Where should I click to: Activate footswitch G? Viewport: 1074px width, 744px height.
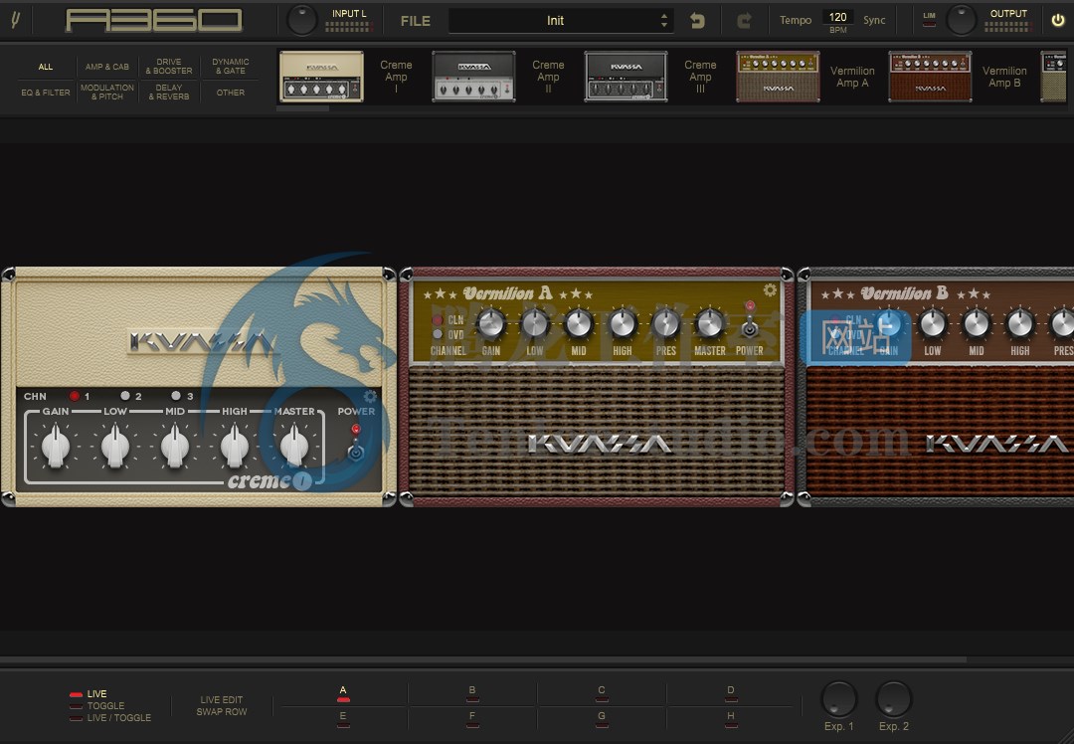point(602,719)
